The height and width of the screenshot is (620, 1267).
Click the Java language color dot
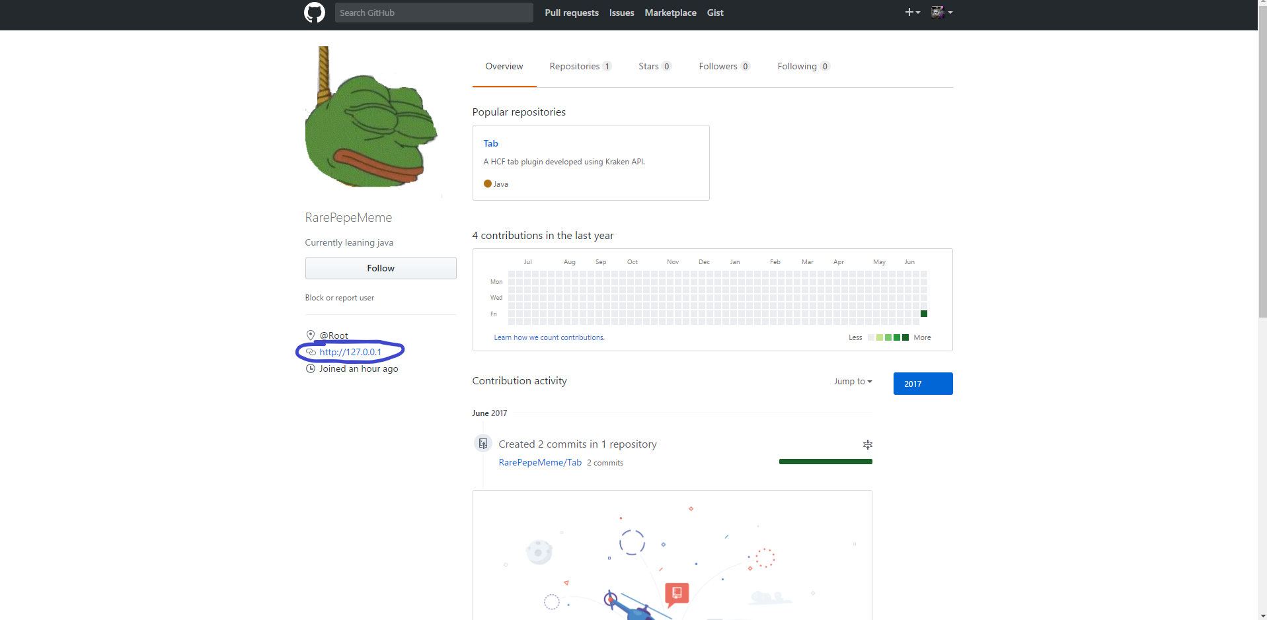click(488, 184)
